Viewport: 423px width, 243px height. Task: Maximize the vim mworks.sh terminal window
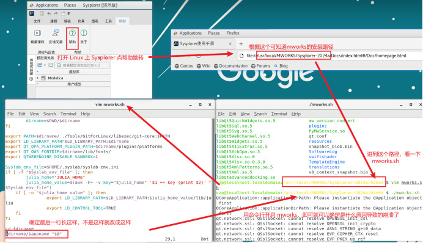(200, 104)
